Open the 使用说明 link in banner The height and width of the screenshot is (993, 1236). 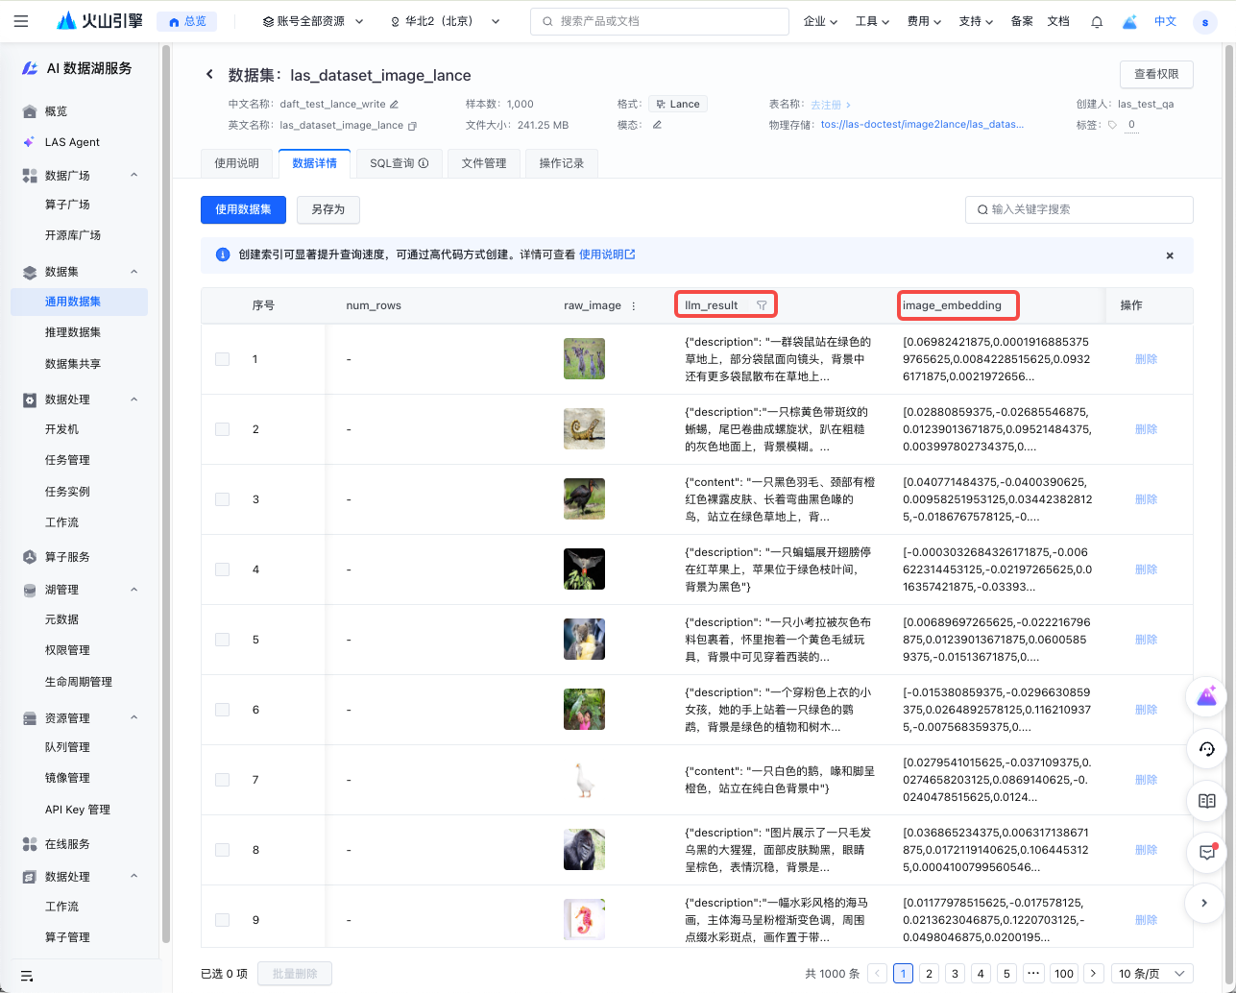click(607, 254)
